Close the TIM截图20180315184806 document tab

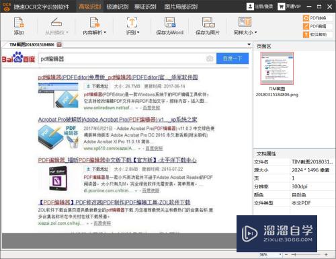pyautogui.click(x=59, y=44)
